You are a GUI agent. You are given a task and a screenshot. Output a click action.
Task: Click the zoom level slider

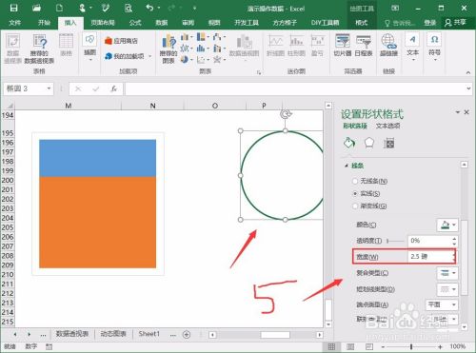click(411, 346)
